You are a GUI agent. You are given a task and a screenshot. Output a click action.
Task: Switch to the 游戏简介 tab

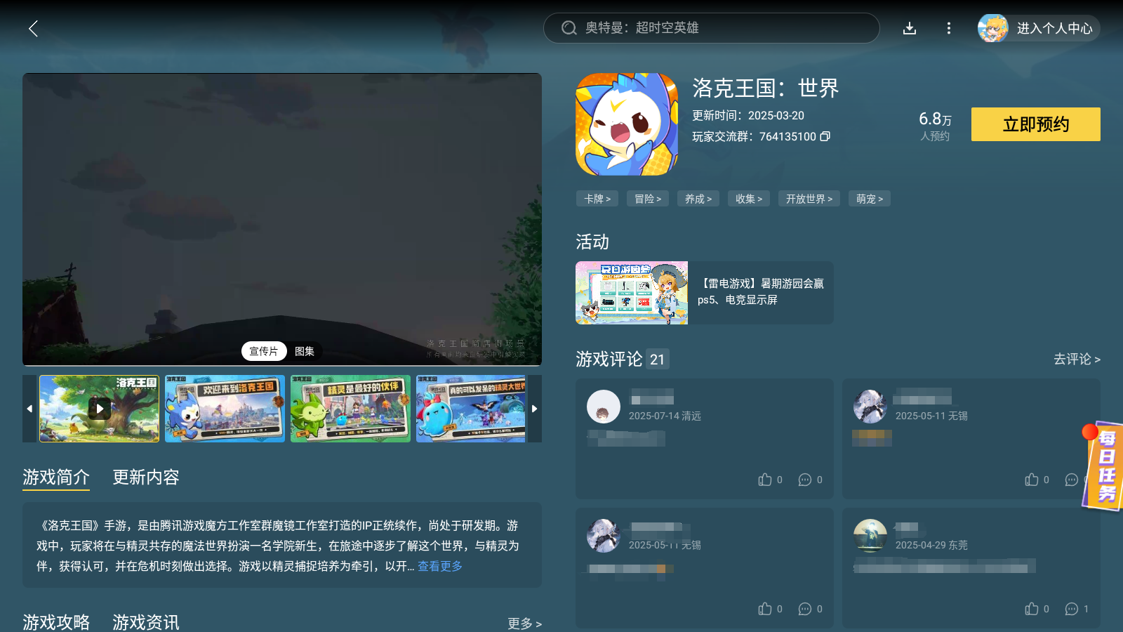tap(56, 478)
